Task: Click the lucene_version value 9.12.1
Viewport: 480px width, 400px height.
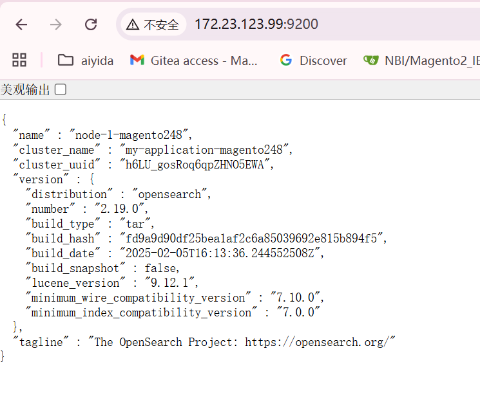Action: click(x=169, y=283)
